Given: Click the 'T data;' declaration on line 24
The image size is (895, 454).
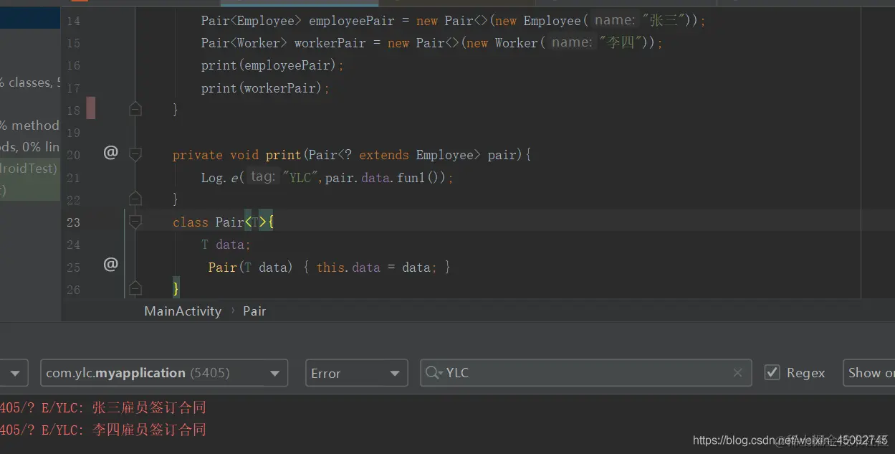Looking at the screenshot, I should coord(226,245).
